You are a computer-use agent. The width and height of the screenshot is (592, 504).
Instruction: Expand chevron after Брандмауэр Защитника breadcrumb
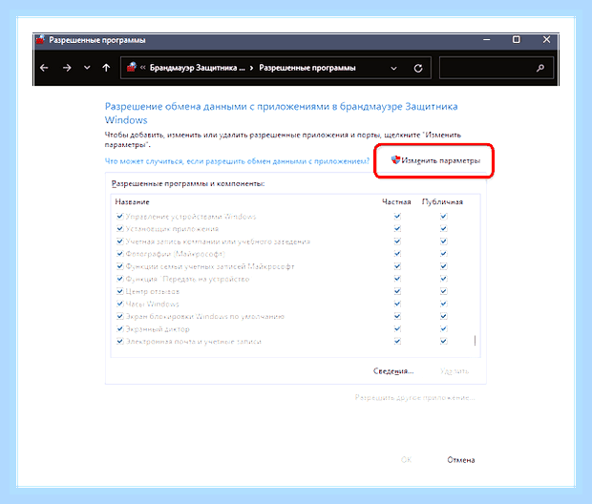click(251, 68)
